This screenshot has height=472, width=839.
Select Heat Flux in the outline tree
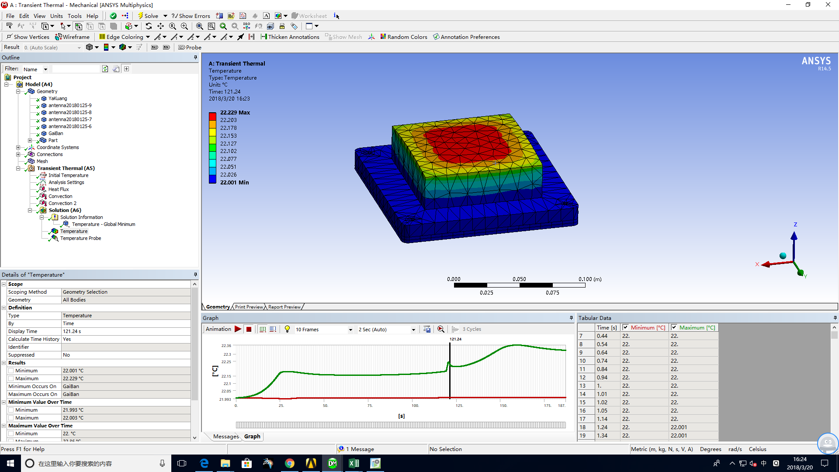click(59, 189)
